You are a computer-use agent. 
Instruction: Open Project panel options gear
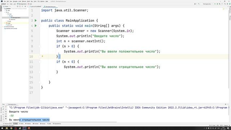tap(25, 6)
